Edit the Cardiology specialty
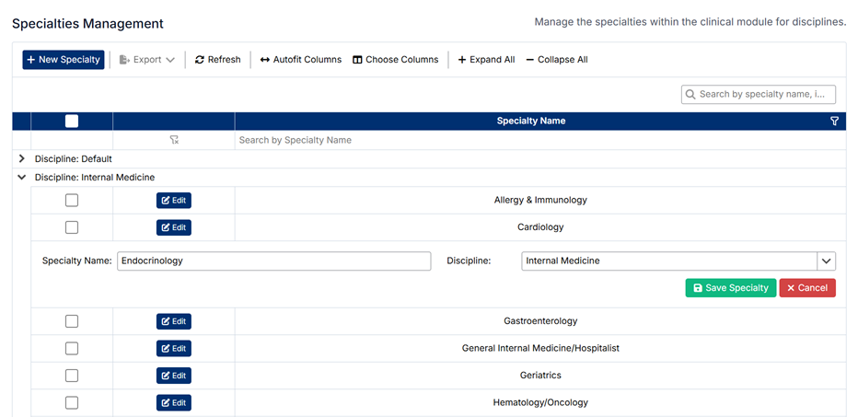Screen dimensions: 858x417 click(174, 227)
